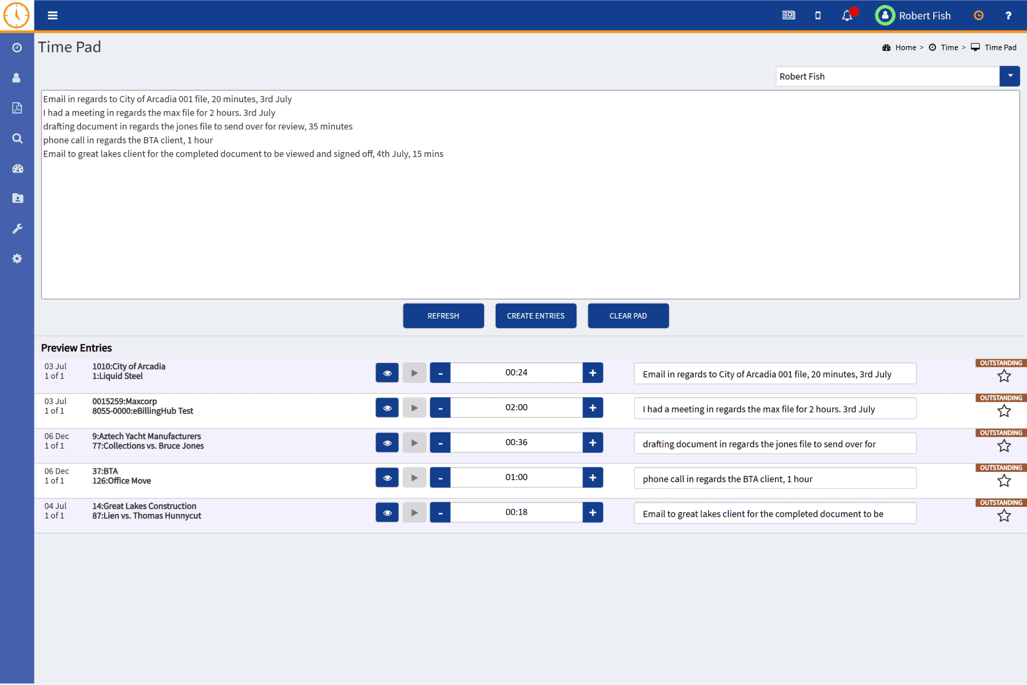Viewport: 1027px width, 685px height.
Task: Click the Time breadcrumb link
Action: click(949, 48)
